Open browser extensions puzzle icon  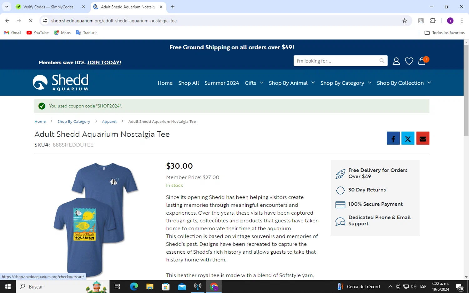click(x=433, y=21)
